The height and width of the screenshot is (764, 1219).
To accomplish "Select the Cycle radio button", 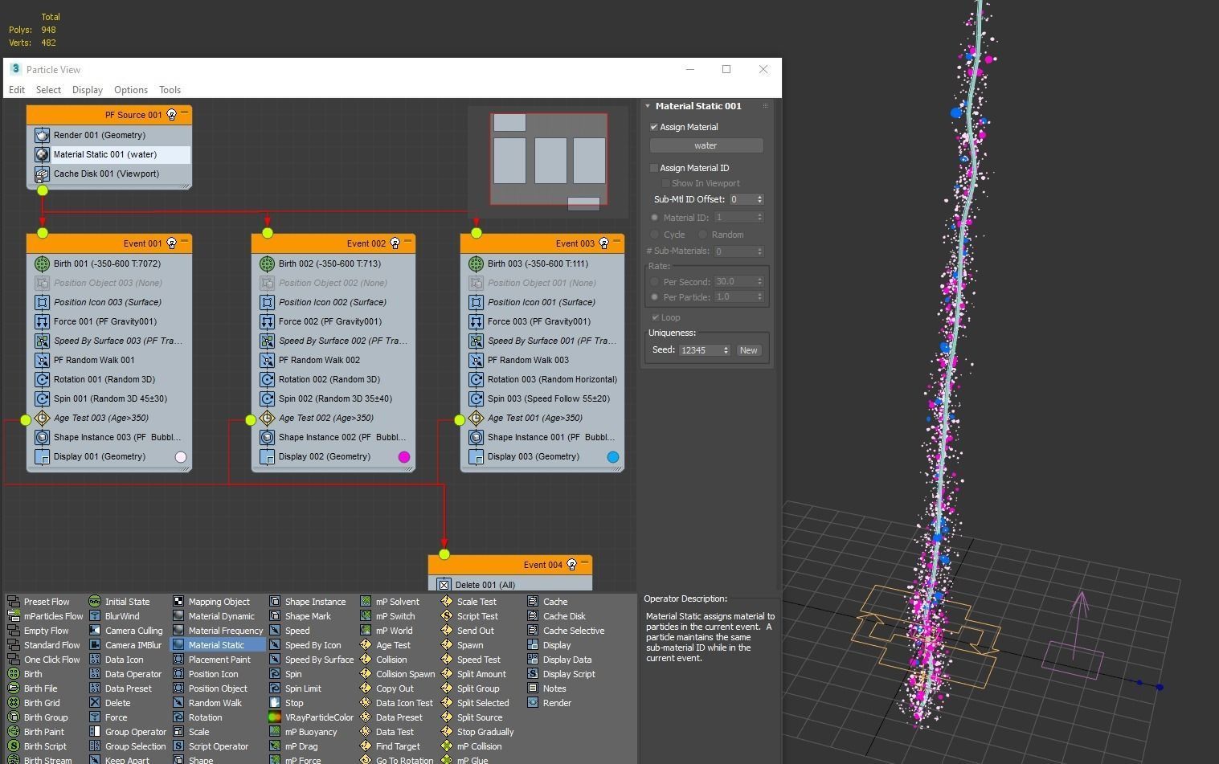I will [x=655, y=235].
